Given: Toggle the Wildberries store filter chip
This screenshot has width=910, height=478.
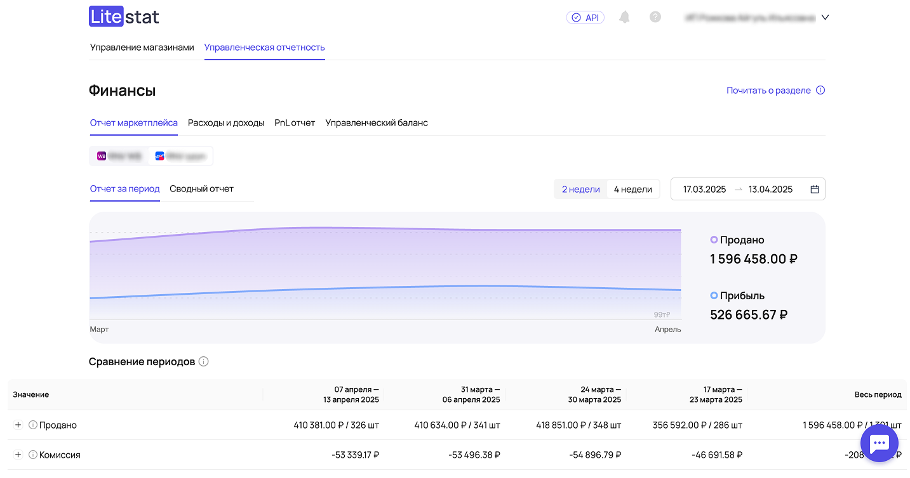Looking at the screenshot, I should [119, 156].
